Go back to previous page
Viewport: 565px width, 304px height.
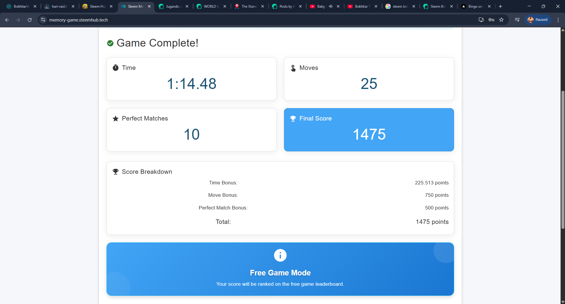7,20
